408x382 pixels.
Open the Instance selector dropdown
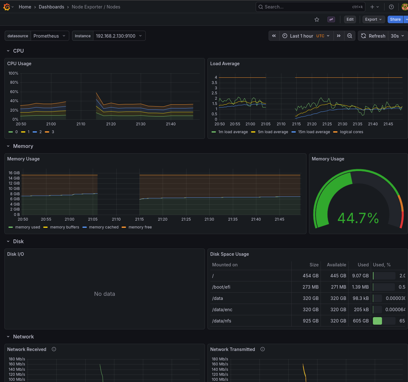coord(119,36)
